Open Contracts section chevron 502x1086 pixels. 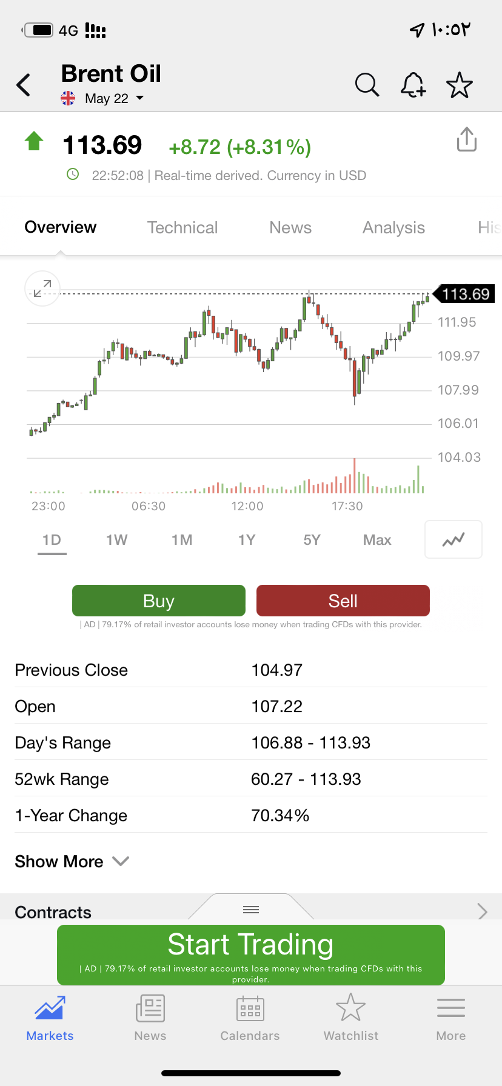(482, 911)
